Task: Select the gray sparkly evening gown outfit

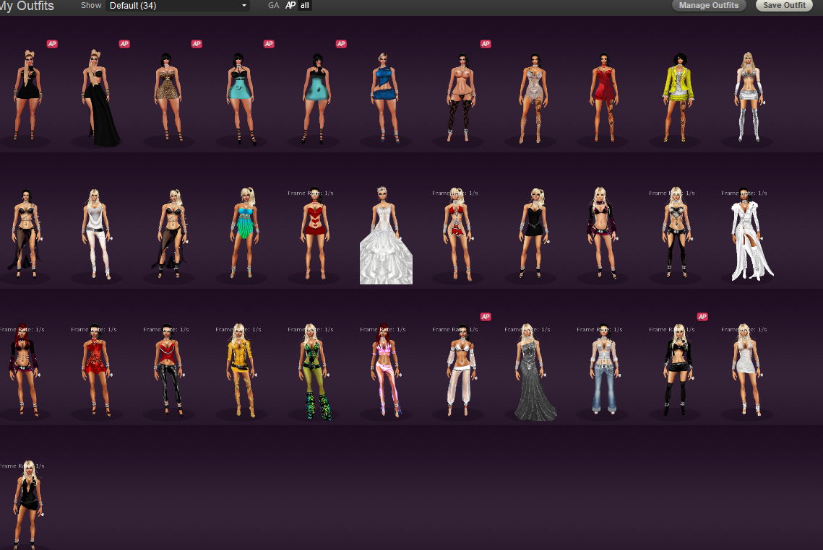Action: [x=533, y=372]
